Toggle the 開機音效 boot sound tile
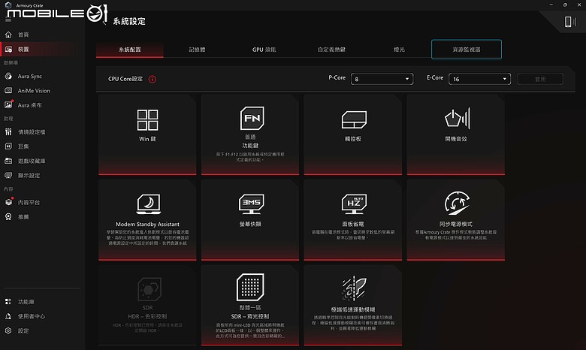 (456, 134)
